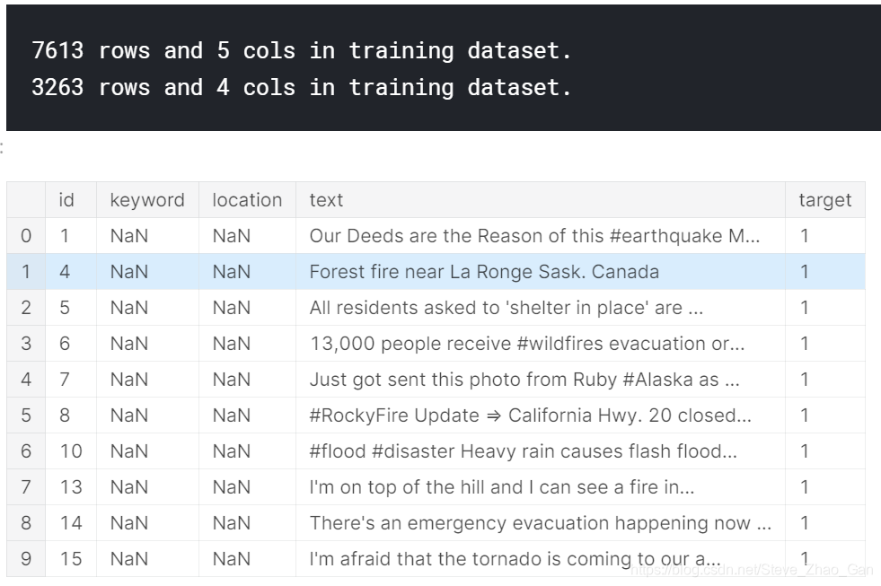Click the #flood #disaster text cell
The image size is (881, 586).
523,451
